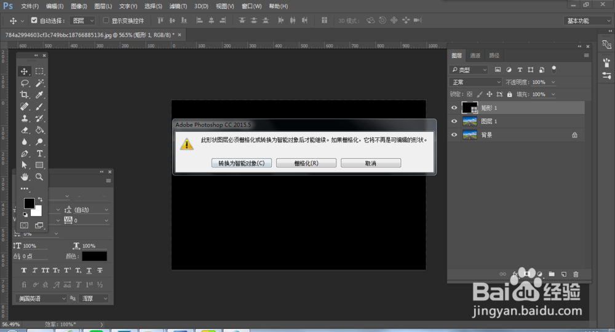Select the Horizontal Type tool
Image resolution: width=615 pixels, height=332 pixels.
click(39, 153)
